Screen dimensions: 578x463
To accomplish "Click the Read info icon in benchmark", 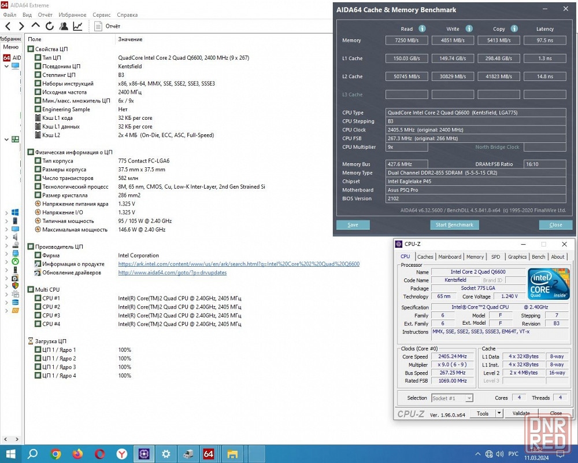I will click(x=422, y=28).
